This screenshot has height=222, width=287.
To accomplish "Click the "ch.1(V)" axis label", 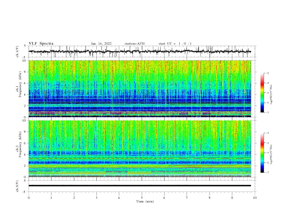I will click(17, 52).
